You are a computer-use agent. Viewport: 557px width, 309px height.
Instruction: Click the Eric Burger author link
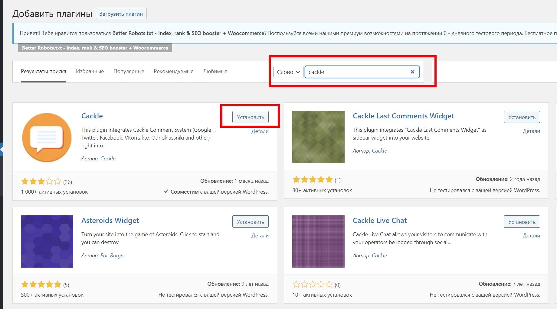113,256
